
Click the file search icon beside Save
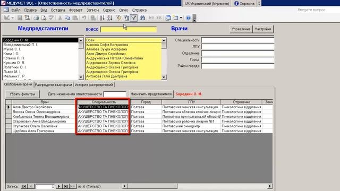27,18
